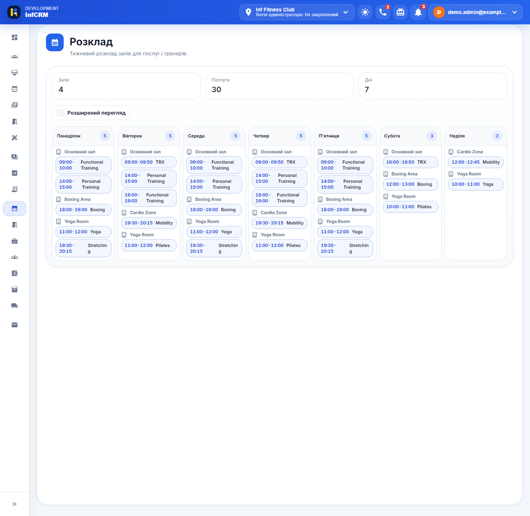Open the archive box sidebar icon
Viewport: 530px width, 516px height.
click(14, 289)
